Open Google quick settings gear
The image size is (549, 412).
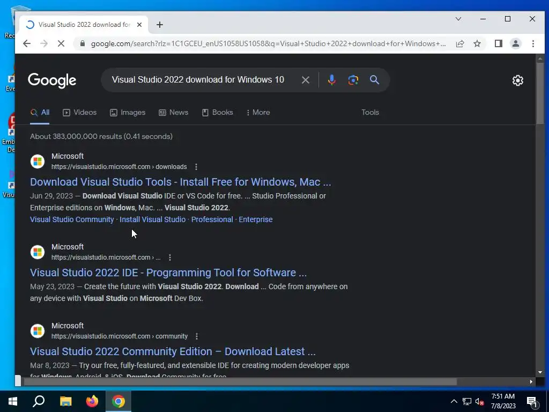517,80
